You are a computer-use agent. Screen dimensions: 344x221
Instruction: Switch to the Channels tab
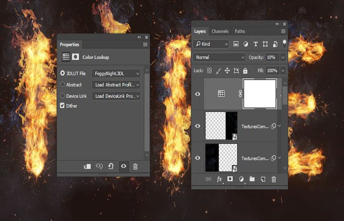click(220, 31)
